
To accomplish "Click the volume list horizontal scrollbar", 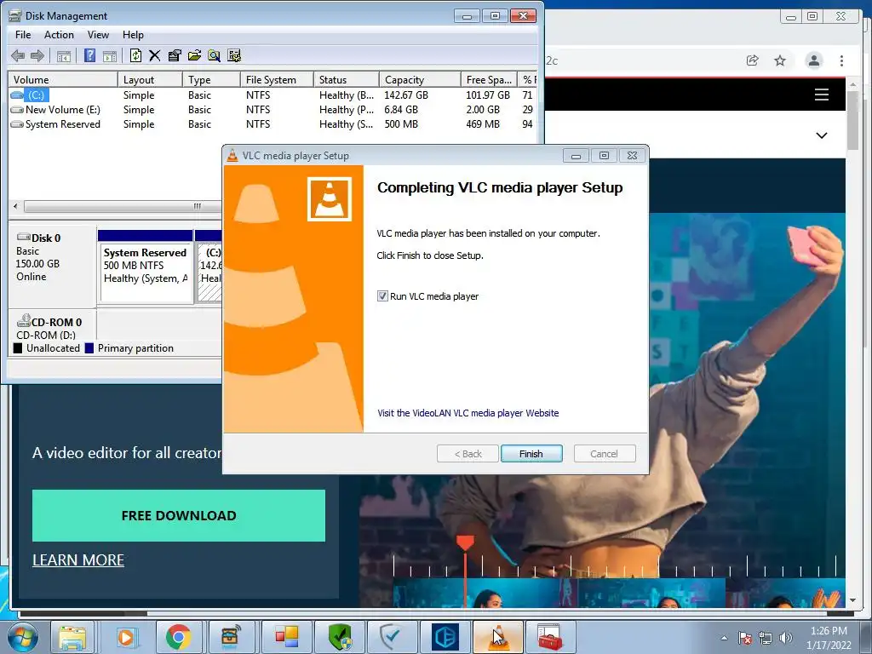I will pos(121,206).
